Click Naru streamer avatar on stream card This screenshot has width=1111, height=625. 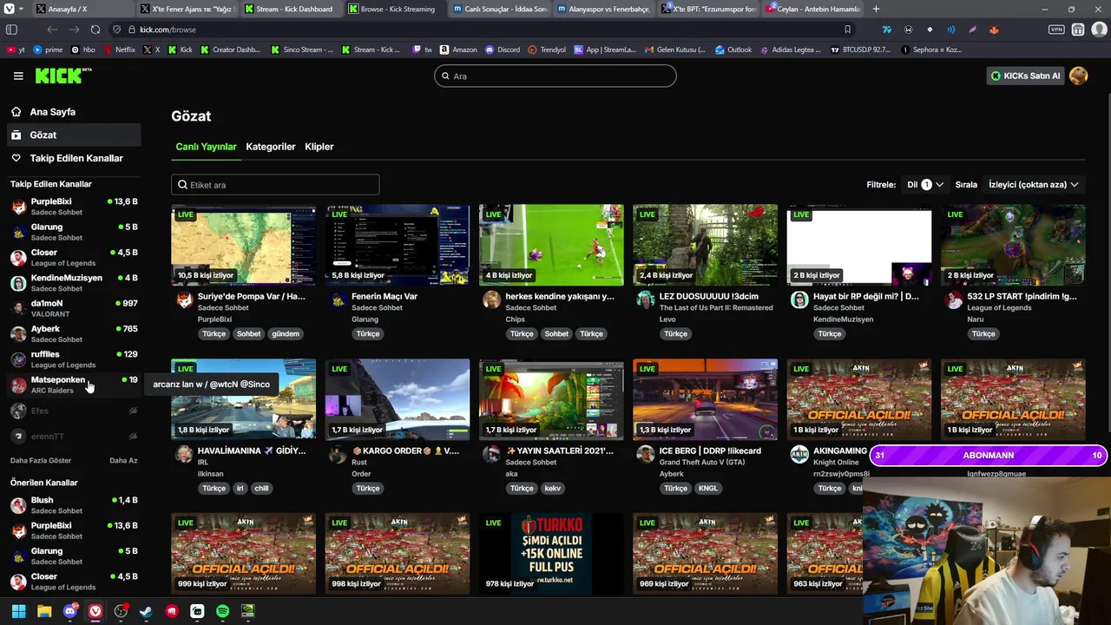[953, 300]
